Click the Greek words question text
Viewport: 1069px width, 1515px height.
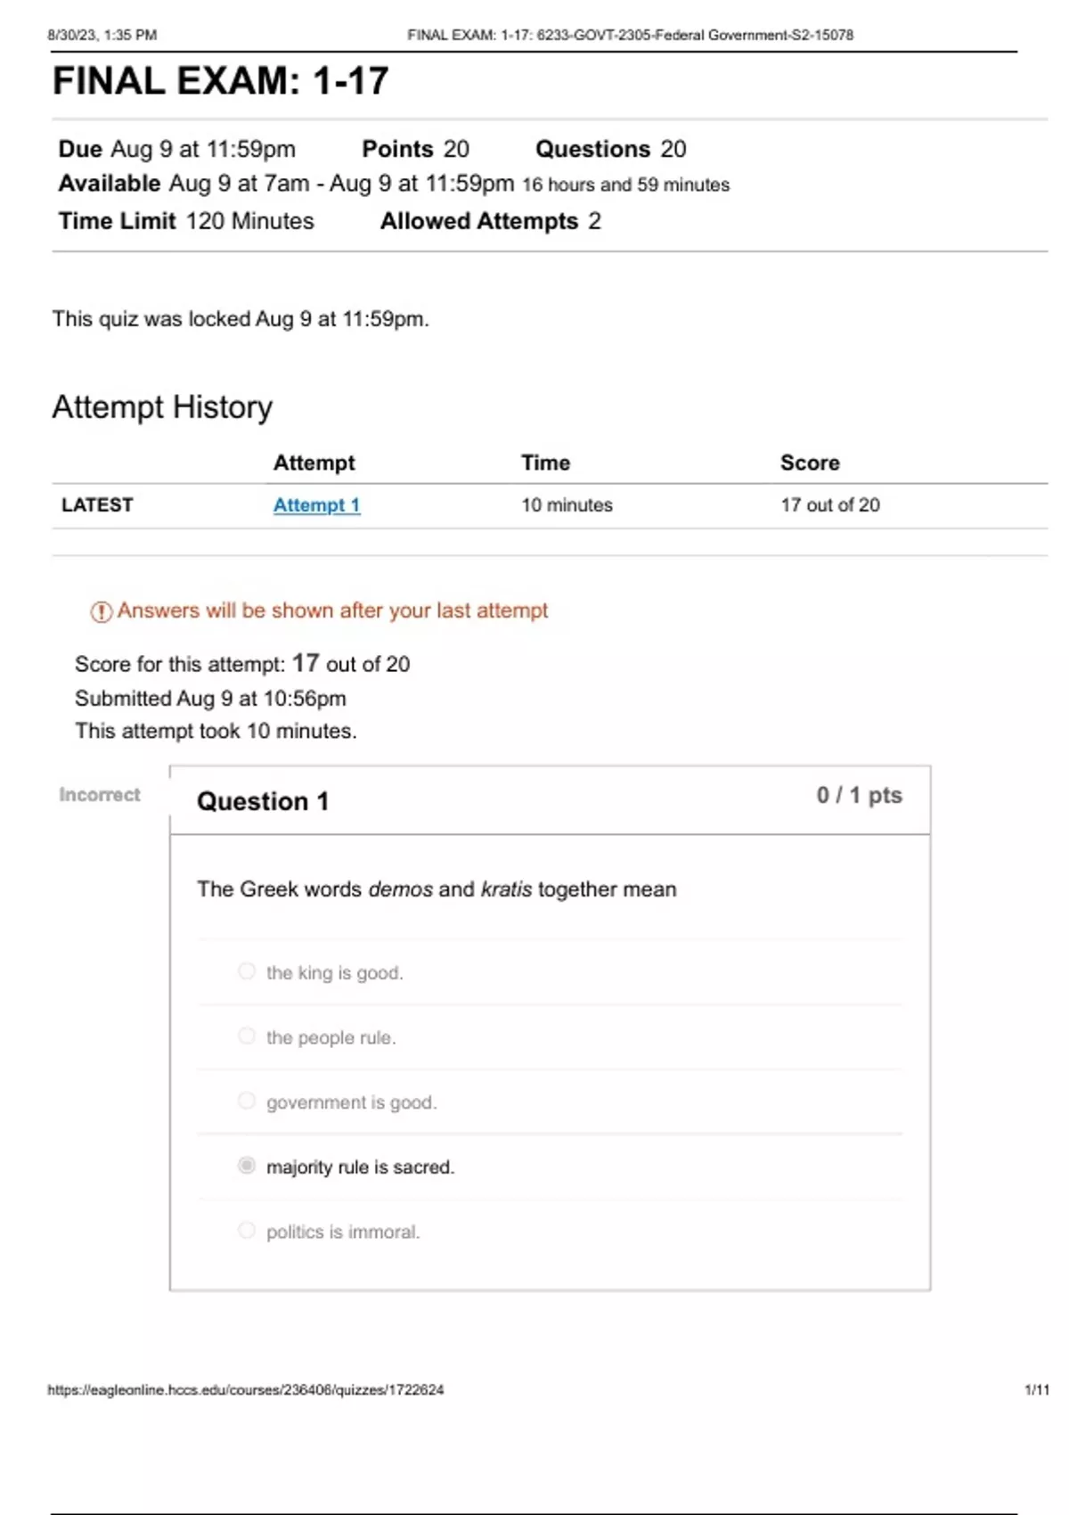pyautogui.click(x=437, y=889)
